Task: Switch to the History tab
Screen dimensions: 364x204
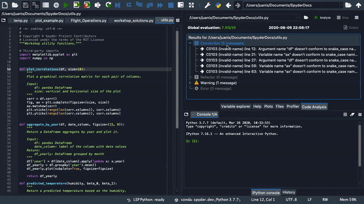Action: click(x=289, y=192)
